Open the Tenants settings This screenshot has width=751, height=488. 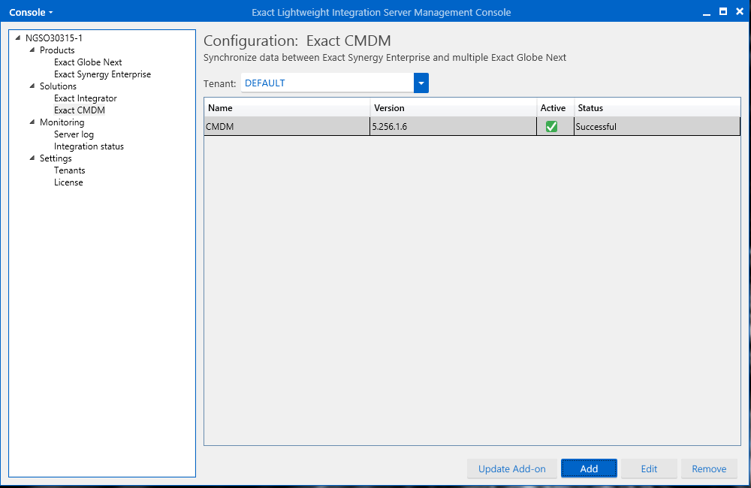[x=69, y=170]
